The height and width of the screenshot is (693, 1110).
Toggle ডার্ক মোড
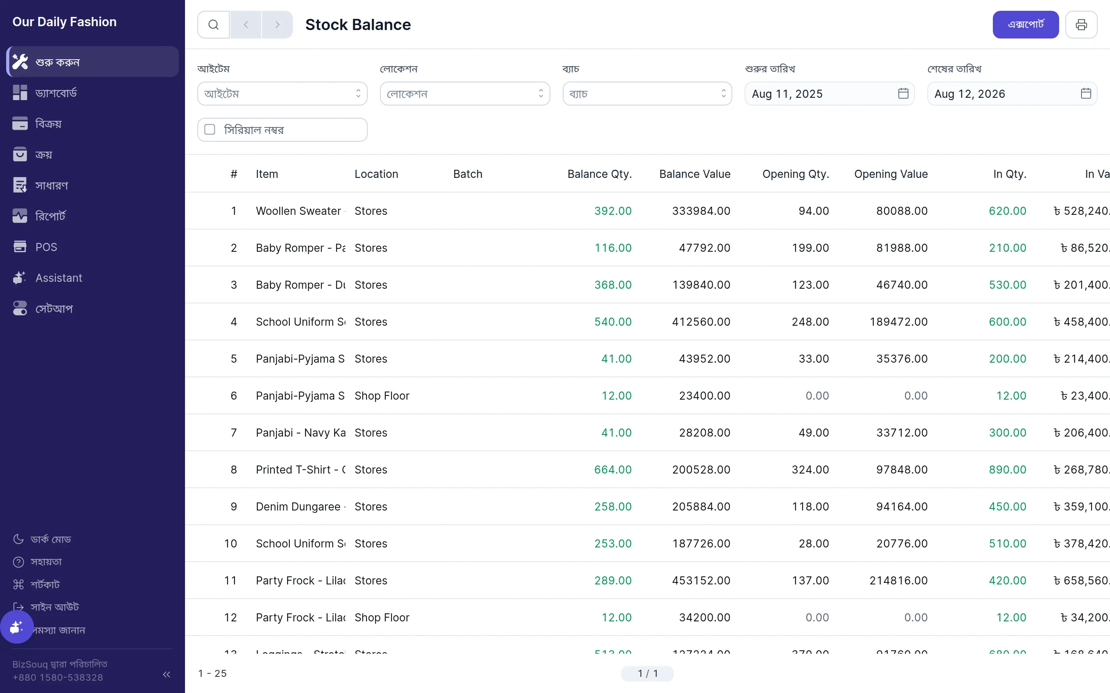42,539
